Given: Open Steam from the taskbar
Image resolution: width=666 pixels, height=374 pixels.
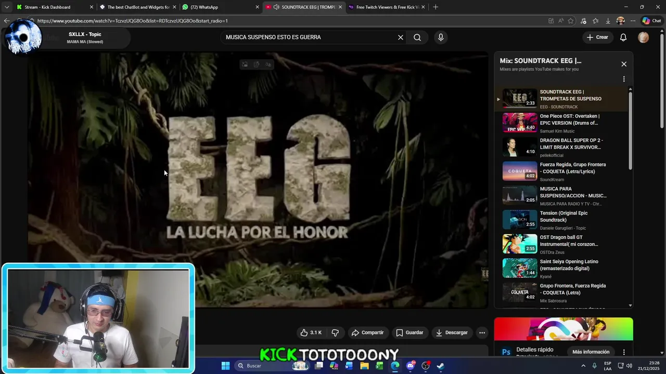Looking at the screenshot, I should pyautogui.click(x=440, y=366).
